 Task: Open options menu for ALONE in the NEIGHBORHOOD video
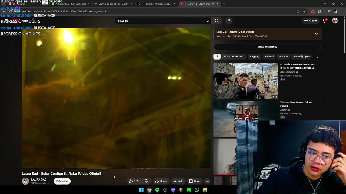pos(320,65)
